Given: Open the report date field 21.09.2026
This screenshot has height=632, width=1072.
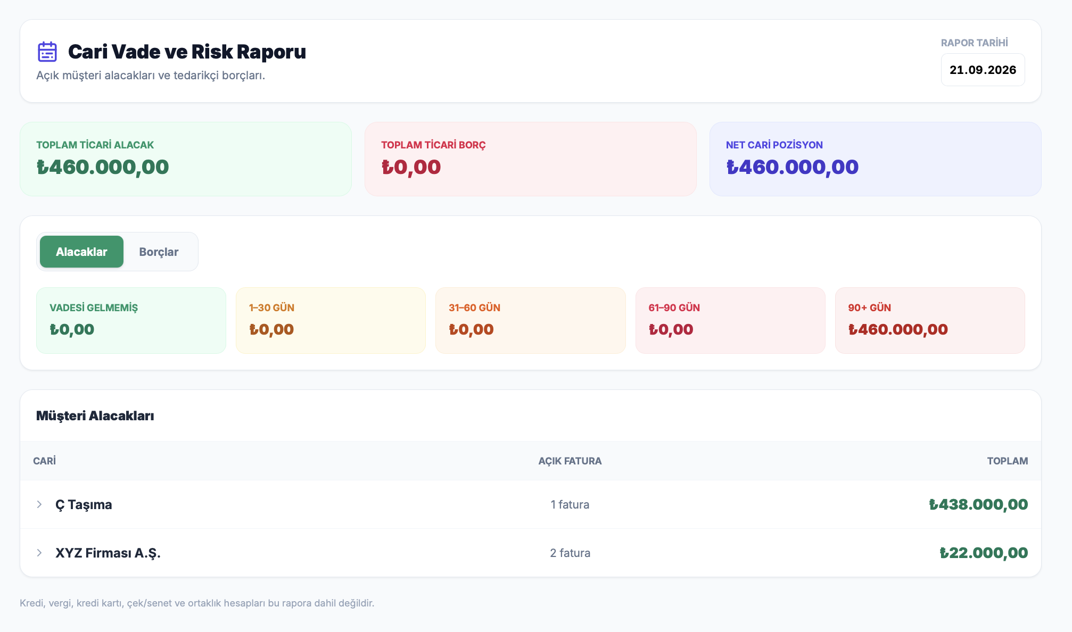Looking at the screenshot, I should (x=983, y=70).
